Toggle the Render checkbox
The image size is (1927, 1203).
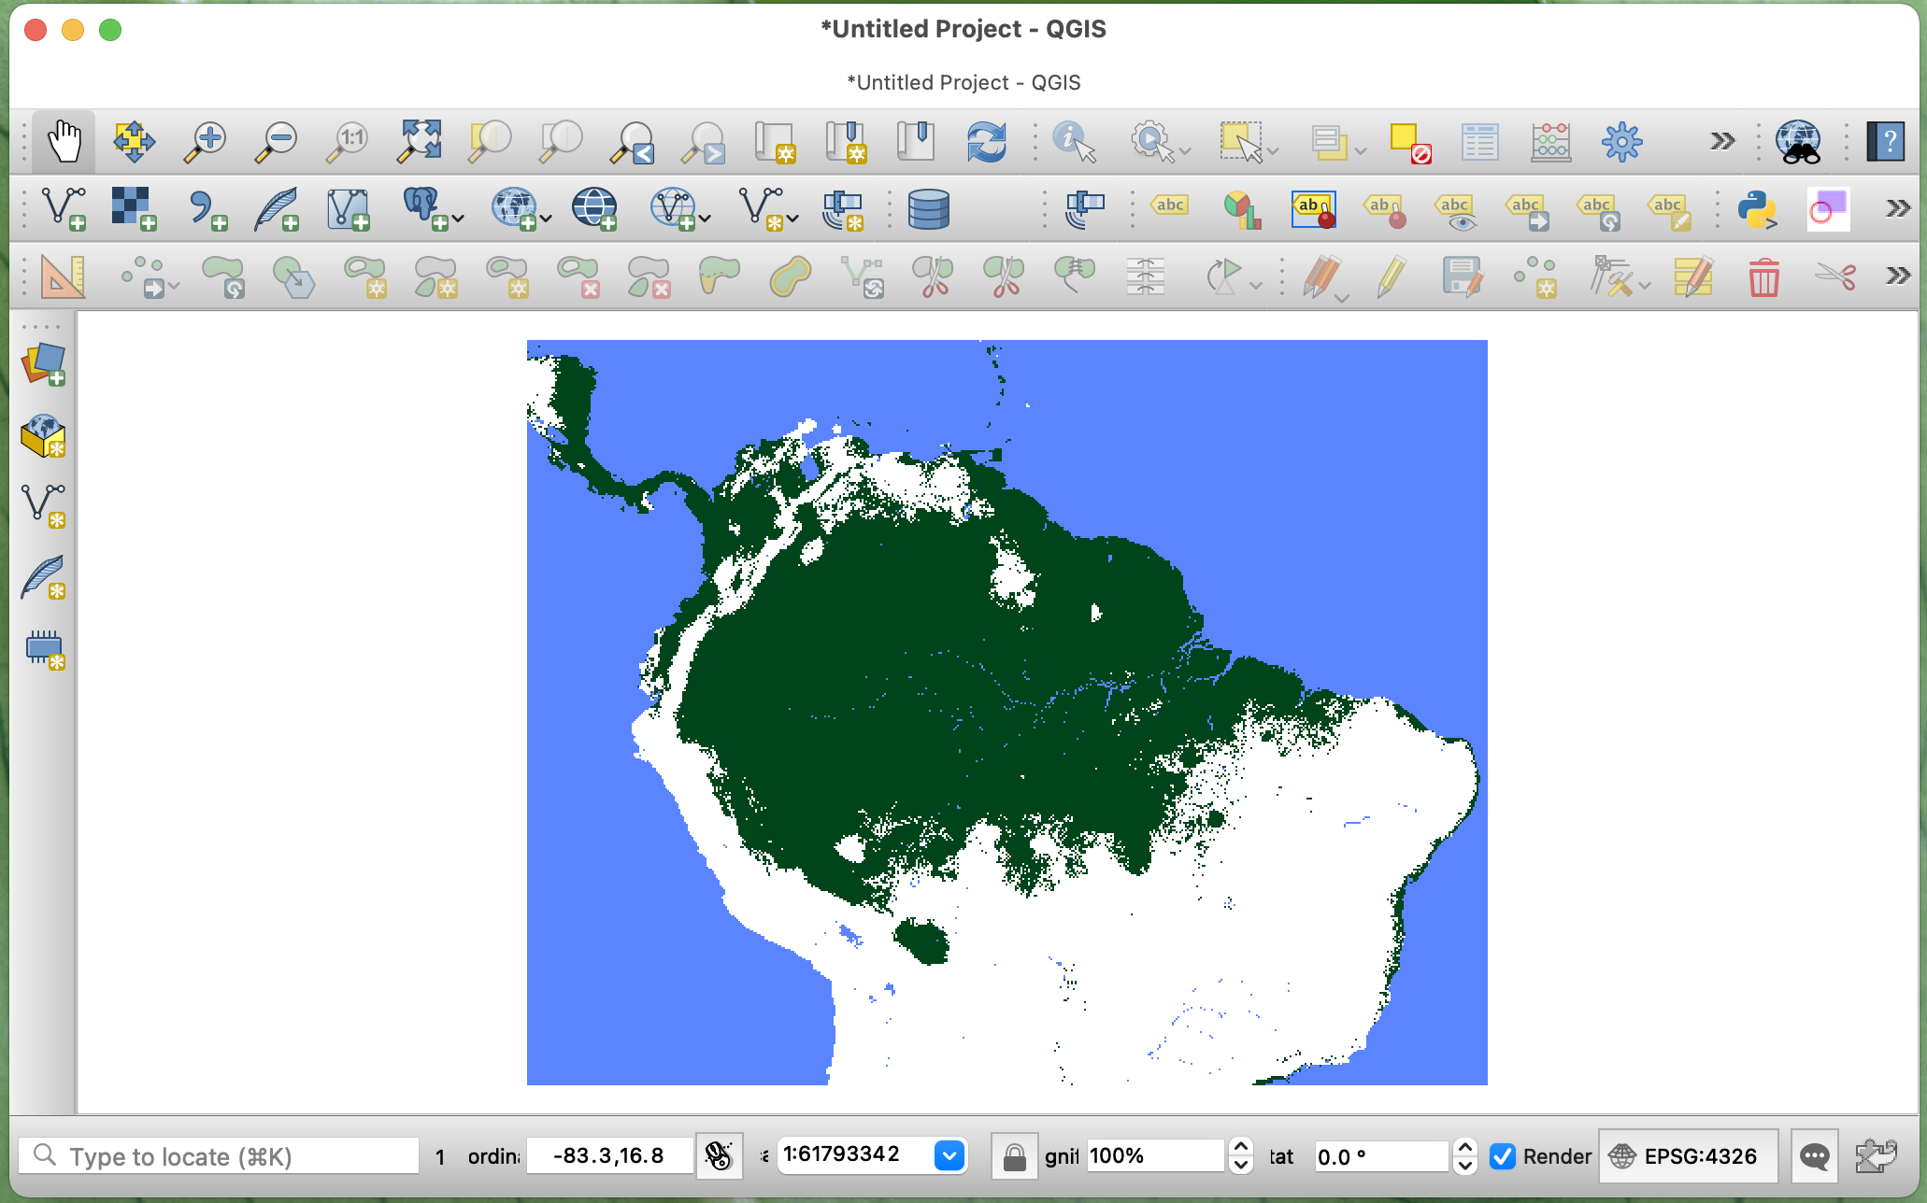[x=1503, y=1156]
